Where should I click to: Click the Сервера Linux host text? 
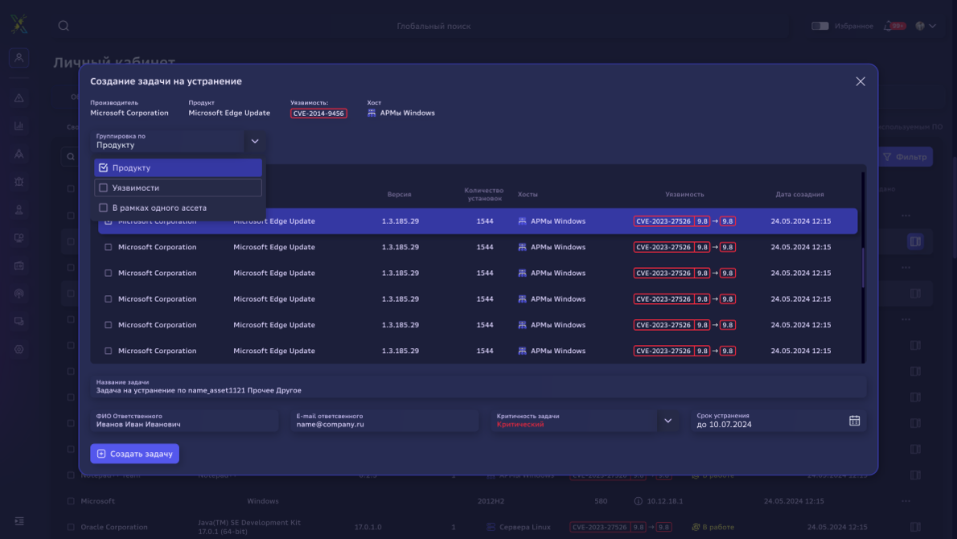click(525, 527)
